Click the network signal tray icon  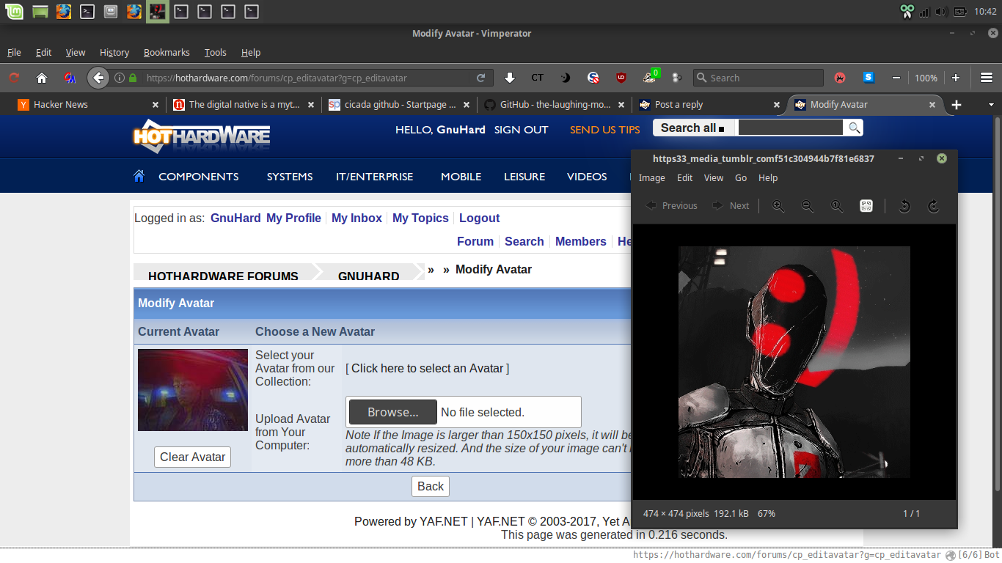pyautogui.click(x=924, y=11)
